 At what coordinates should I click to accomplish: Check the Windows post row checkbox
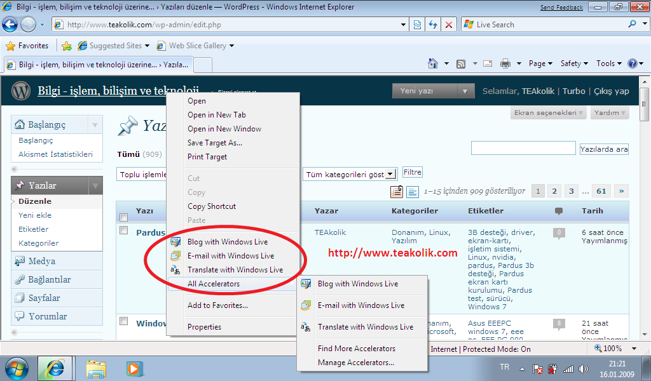(123, 321)
